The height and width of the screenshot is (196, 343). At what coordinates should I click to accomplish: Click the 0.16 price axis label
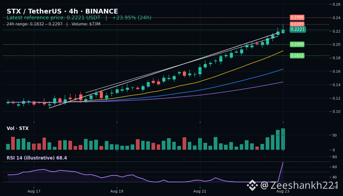336,71
